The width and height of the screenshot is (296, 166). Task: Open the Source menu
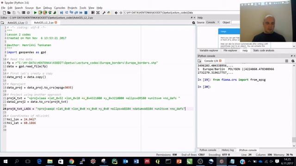[29, 8]
